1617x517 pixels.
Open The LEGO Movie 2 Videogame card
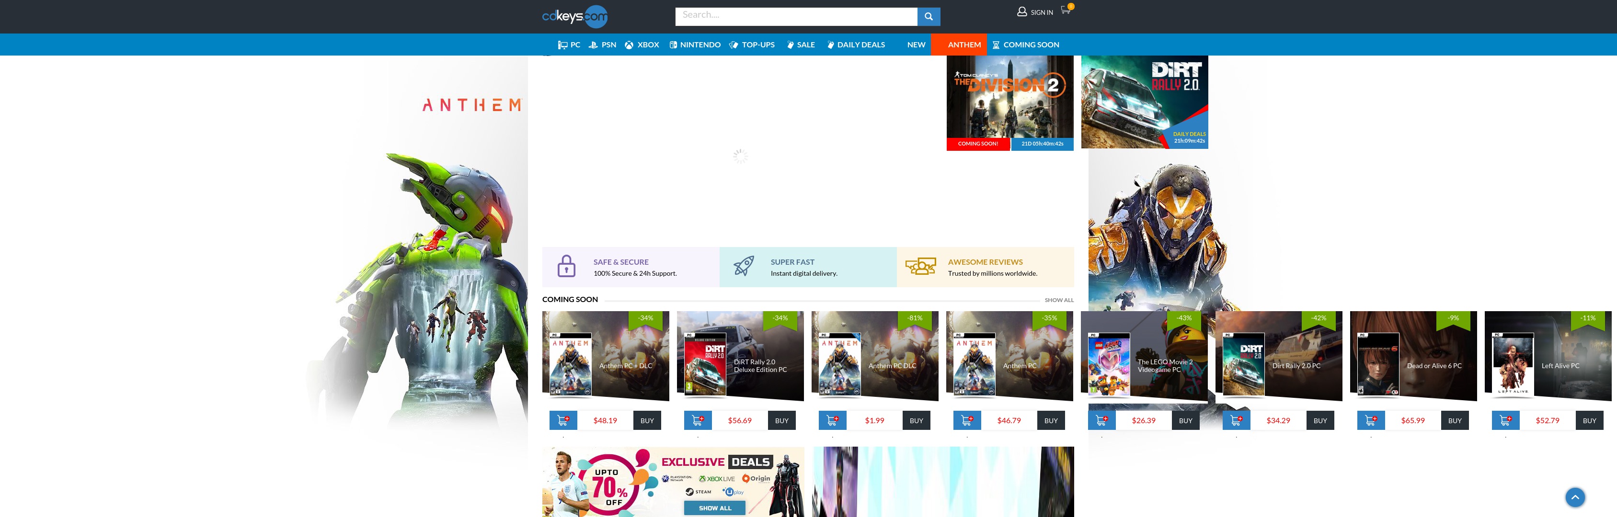(x=1144, y=356)
